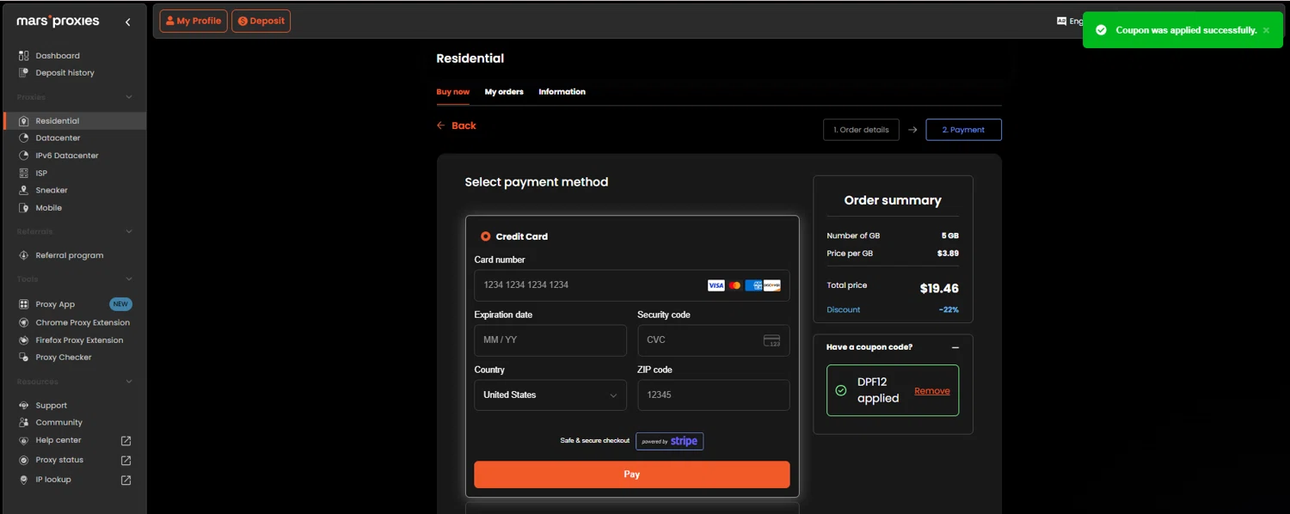The image size is (1290, 514).
Task: Collapse the Have a coupon code section
Action: click(x=955, y=347)
